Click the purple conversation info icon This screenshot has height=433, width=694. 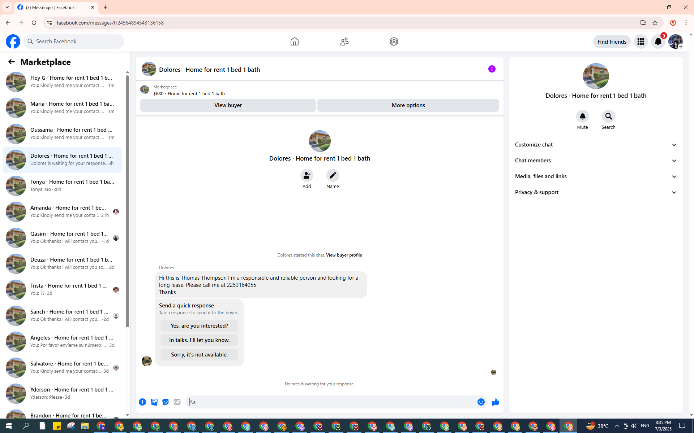click(x=492, y=69)
